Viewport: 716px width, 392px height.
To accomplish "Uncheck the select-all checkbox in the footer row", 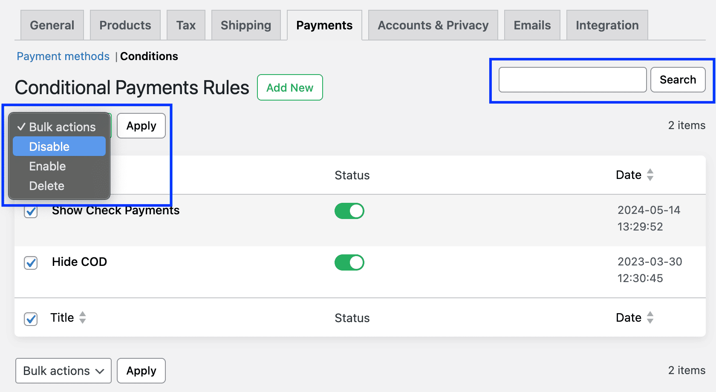I will pyautogui.click(x=30, y=319).
